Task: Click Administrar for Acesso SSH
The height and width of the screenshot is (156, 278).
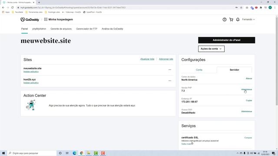Action: [247, 111]
